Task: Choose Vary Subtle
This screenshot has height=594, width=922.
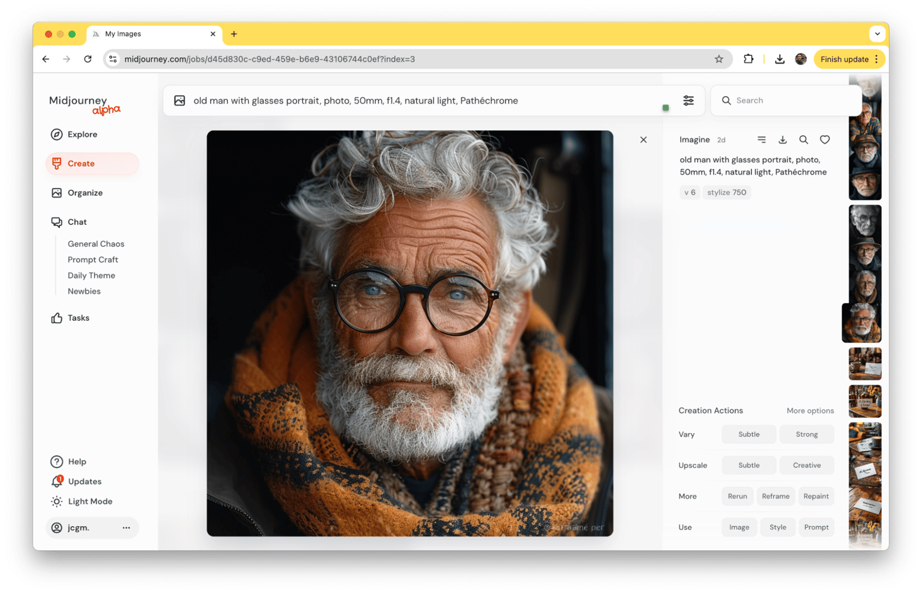Action: pyautogui.click(x=749, y=434)
